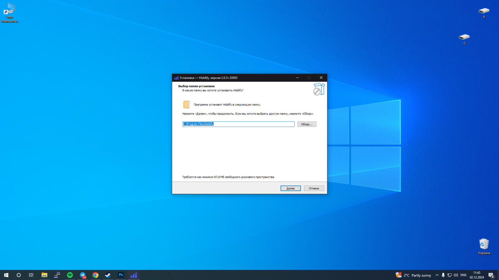Click the Отмена button in installer

[x=314, y=188]
